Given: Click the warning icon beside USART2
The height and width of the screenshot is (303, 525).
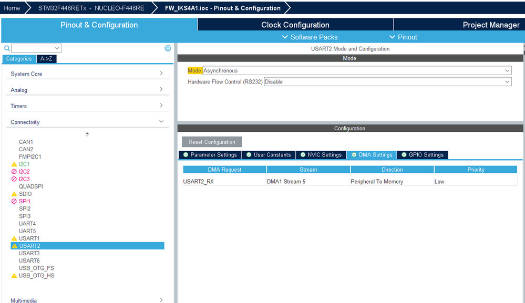Looking at the screenshot, I should (x=14, y=246).
